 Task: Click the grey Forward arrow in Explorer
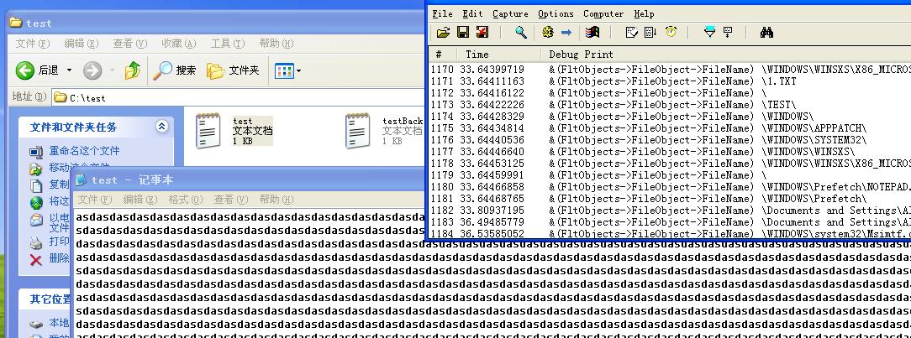tap(92, 70)
